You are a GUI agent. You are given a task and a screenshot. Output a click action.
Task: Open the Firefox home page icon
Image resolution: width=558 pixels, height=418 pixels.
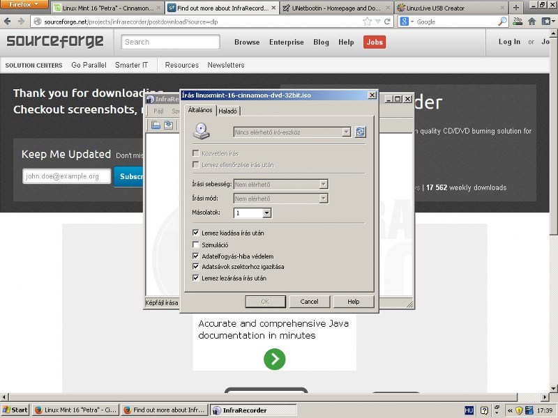click(531, 22)
